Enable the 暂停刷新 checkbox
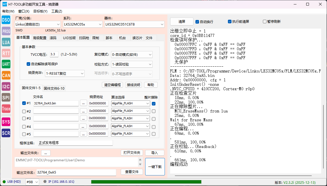 coord(265,22)
